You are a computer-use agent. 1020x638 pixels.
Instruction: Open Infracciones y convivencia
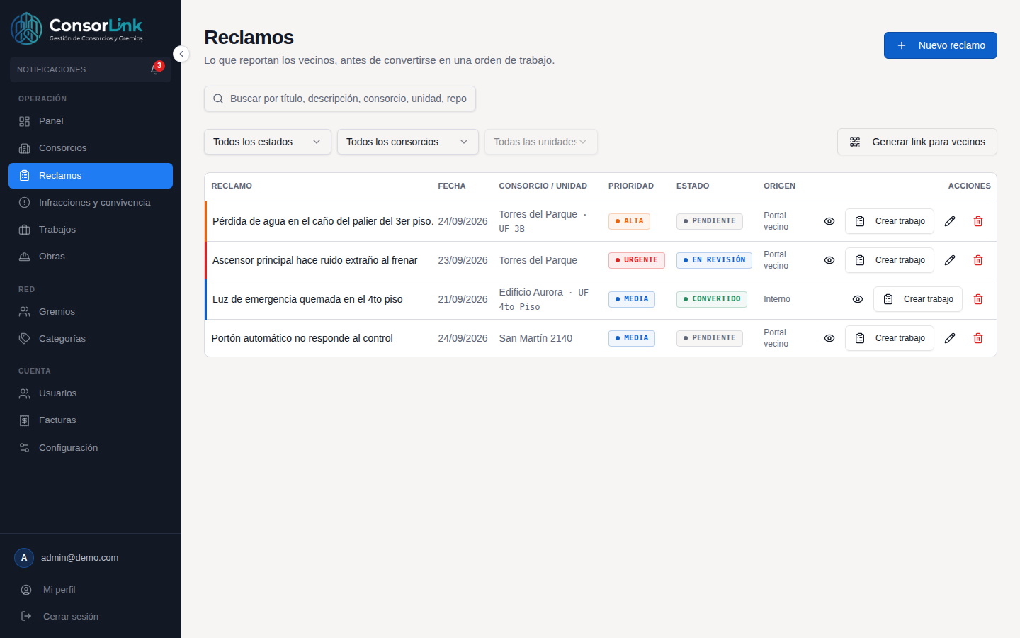(91, 203)
